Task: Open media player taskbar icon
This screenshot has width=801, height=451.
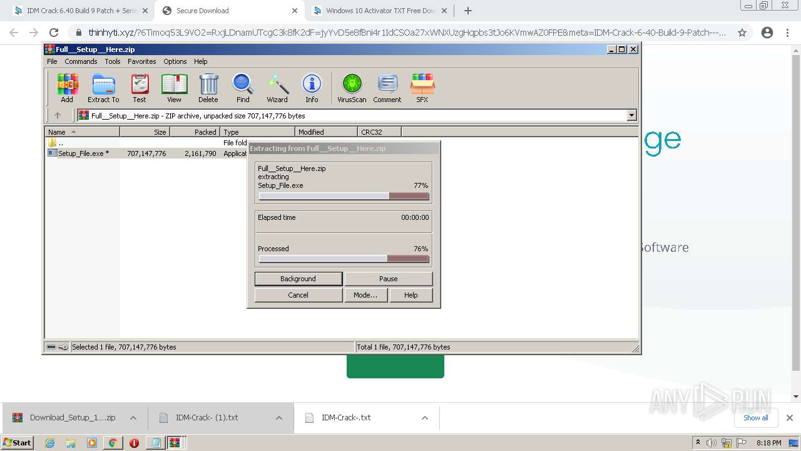Action: coord(92,443)
